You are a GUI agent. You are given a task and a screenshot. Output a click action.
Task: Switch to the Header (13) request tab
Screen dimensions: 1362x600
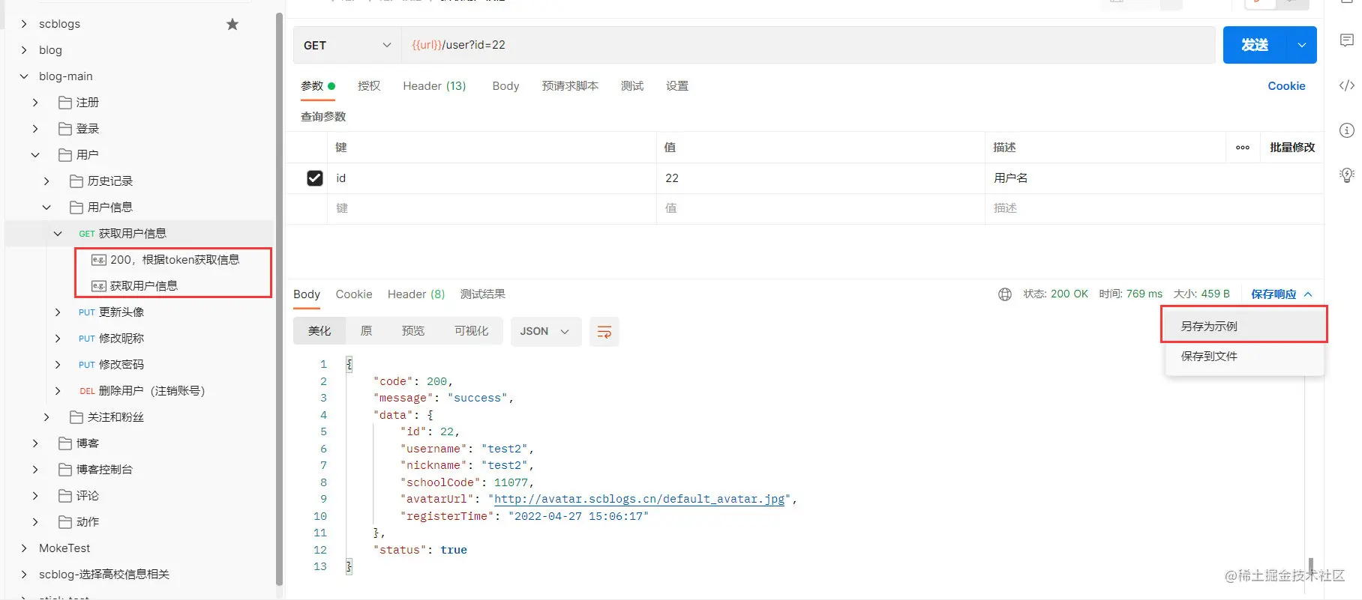point(434,86)
